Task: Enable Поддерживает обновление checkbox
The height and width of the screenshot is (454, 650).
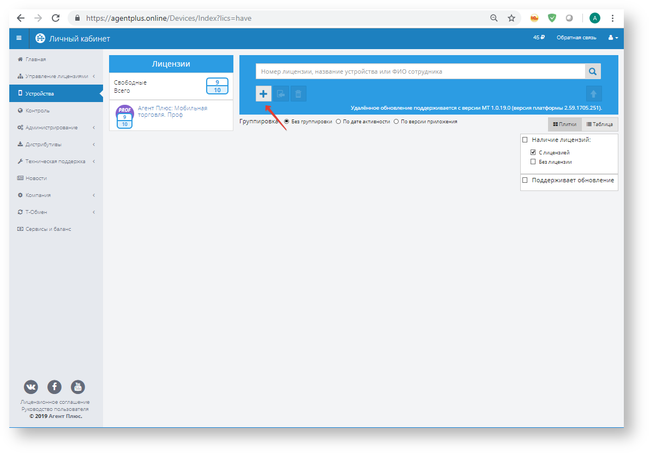Action: (x=525, y=180)
